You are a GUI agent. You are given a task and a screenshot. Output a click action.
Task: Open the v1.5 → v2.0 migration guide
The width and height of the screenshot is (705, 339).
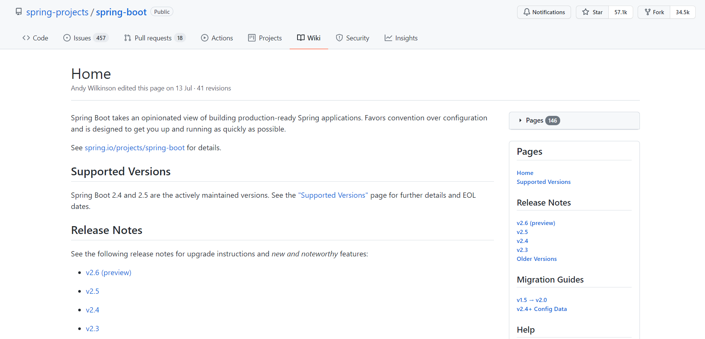[x=532, y=300]
